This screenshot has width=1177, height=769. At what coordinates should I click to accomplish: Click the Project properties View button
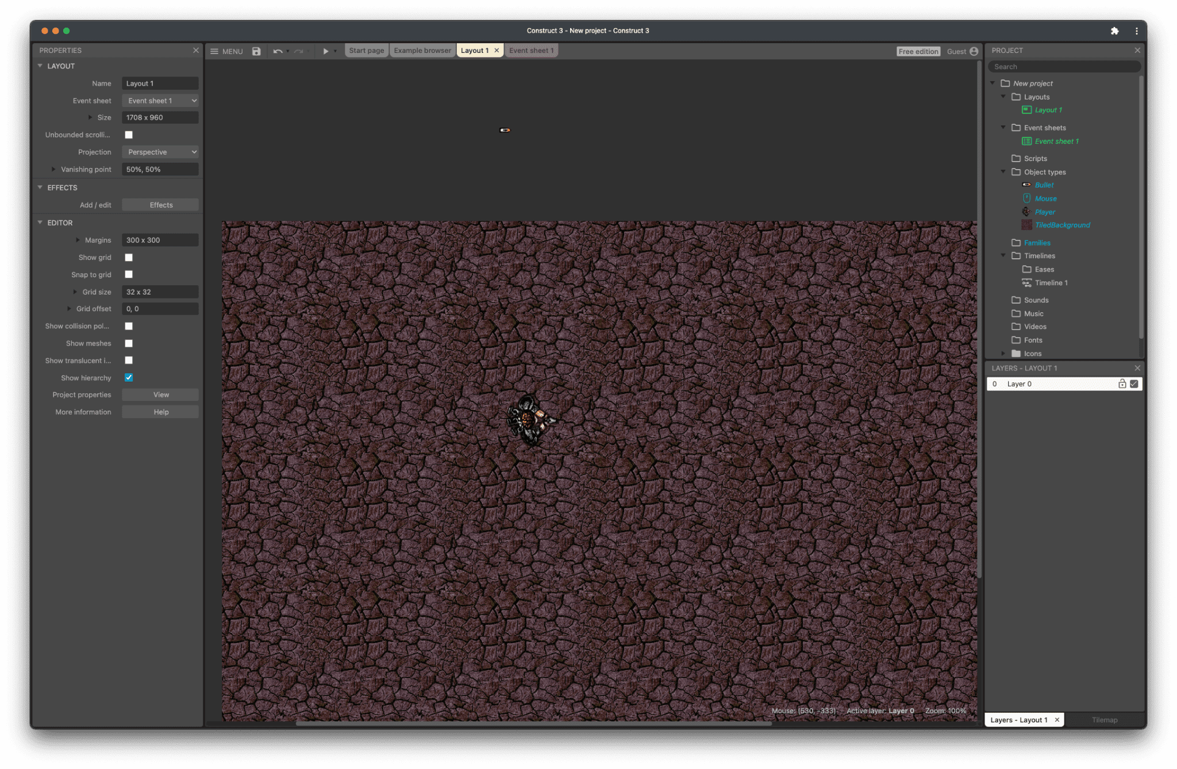160,394
